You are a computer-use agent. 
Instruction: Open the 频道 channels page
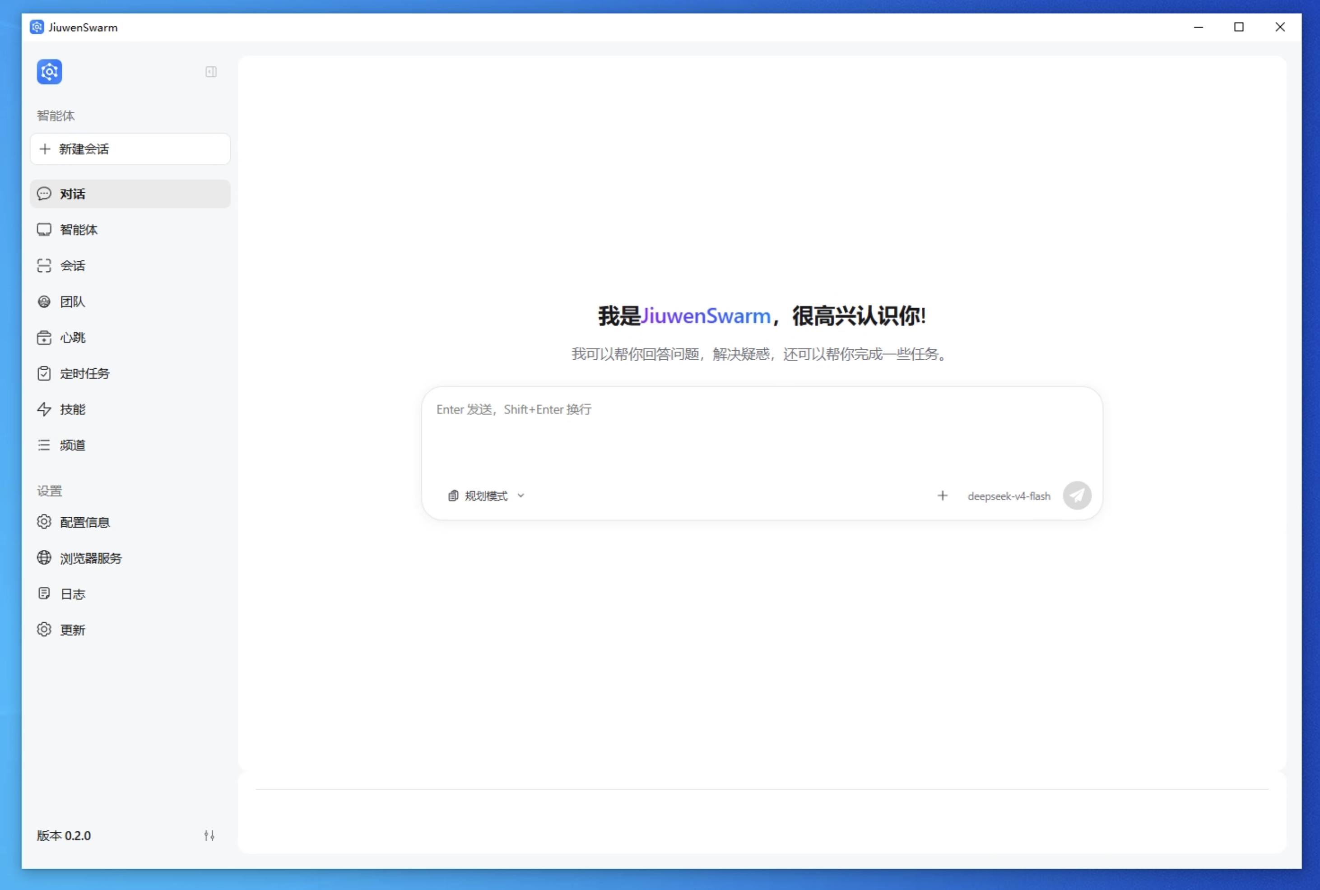[x=130, y=445]
